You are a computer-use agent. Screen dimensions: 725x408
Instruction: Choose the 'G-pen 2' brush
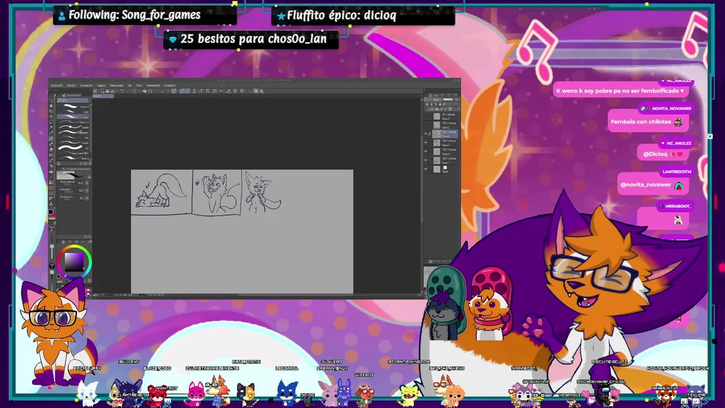[x=73, y=107]
